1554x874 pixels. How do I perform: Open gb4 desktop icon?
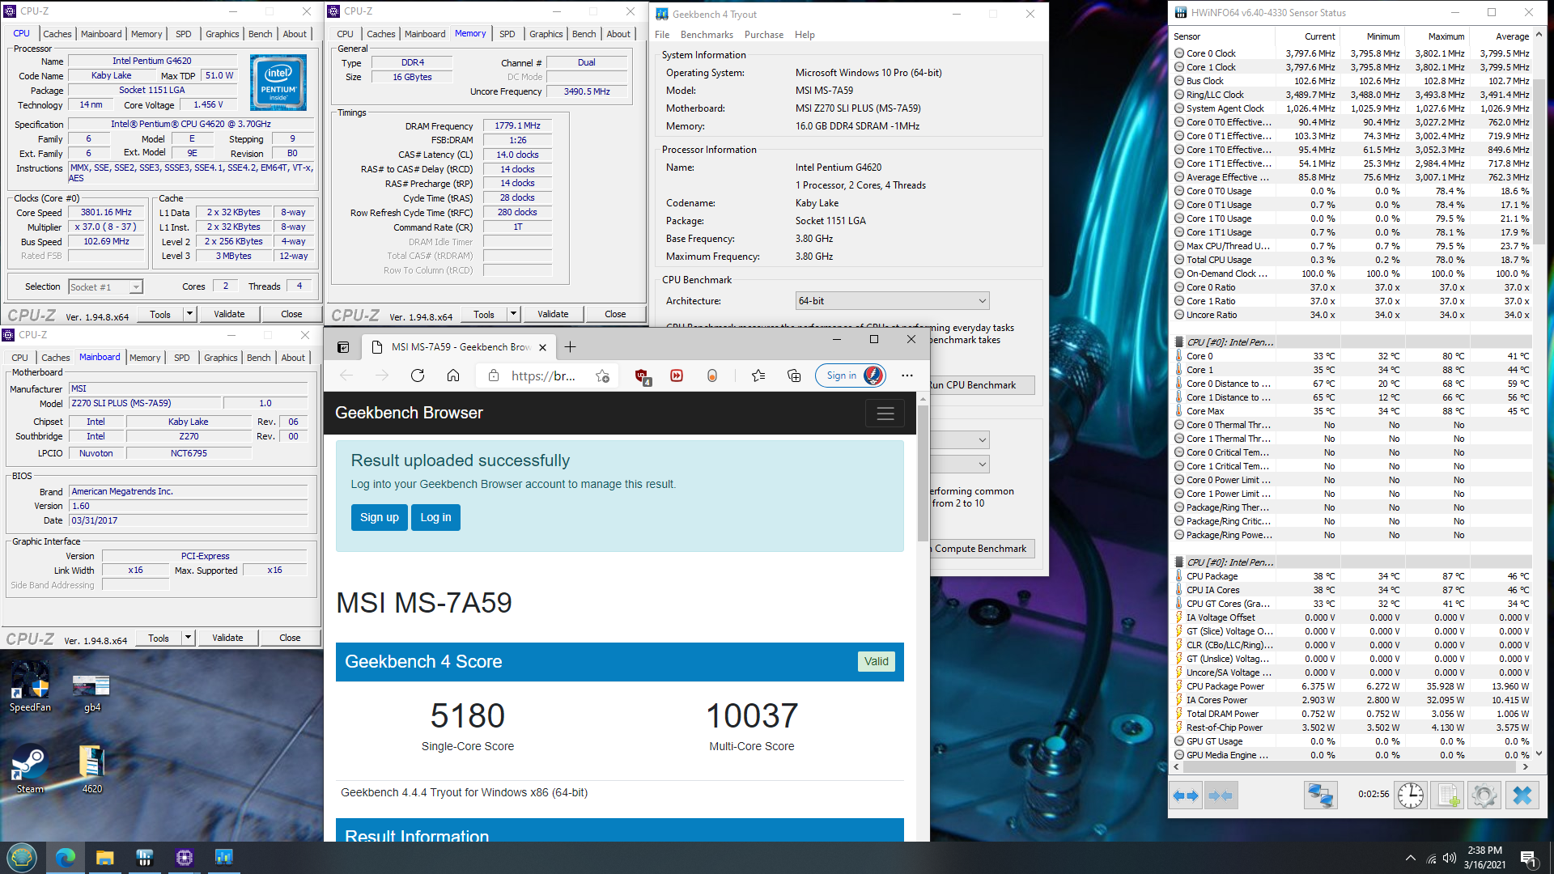click(x=91, y=694)
